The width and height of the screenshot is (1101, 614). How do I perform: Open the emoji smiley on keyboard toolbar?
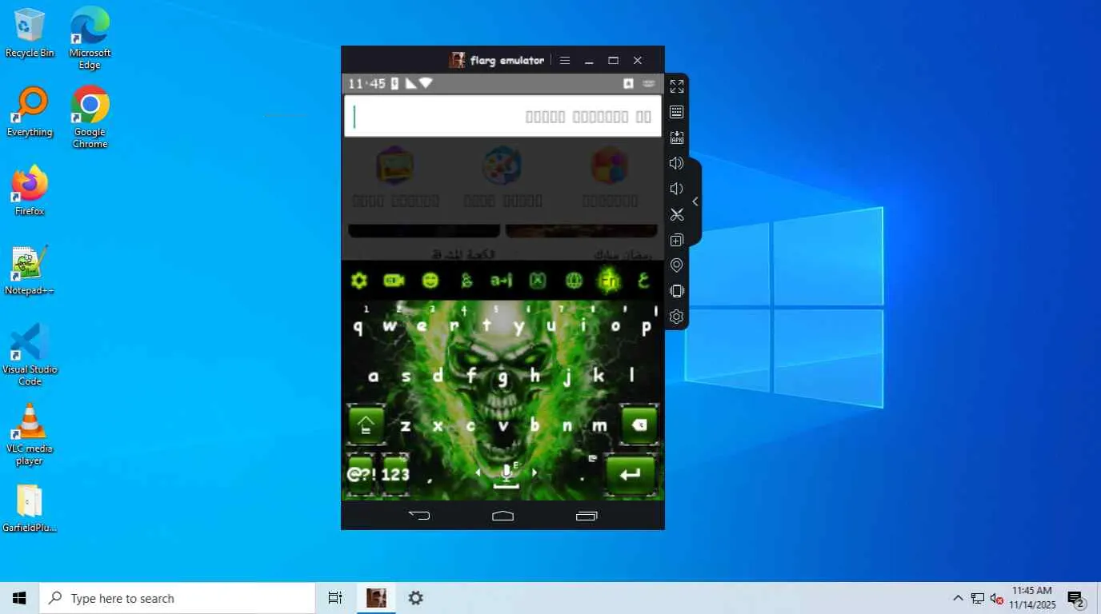[430, 281]
